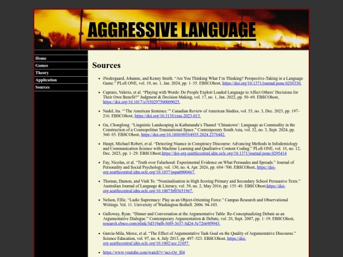This screenshot has width=343, height=257.
Task: Click 'Gu, Chonglong' citation author text
Action: tap(116, 125)
